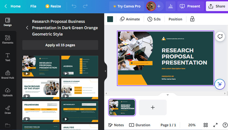The width and height of the screenshot is (228, 130).
Task: Select the Problem Statement template page
Action: coord(80,89)
